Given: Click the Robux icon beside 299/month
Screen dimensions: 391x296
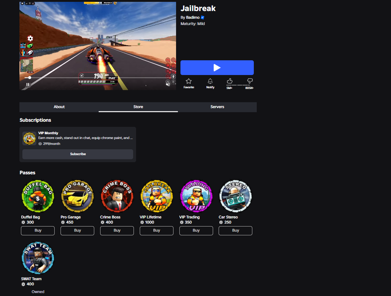Looking at the screenshot, I should click(x=40, y=144).
